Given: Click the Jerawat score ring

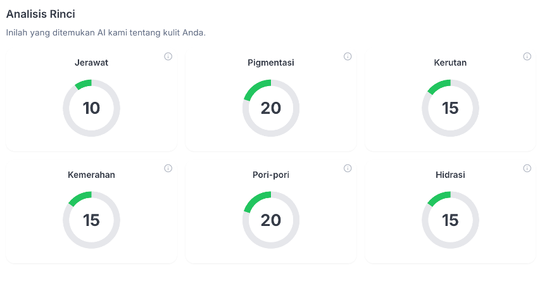Looking at the screenshot, I should click(91, 108).
